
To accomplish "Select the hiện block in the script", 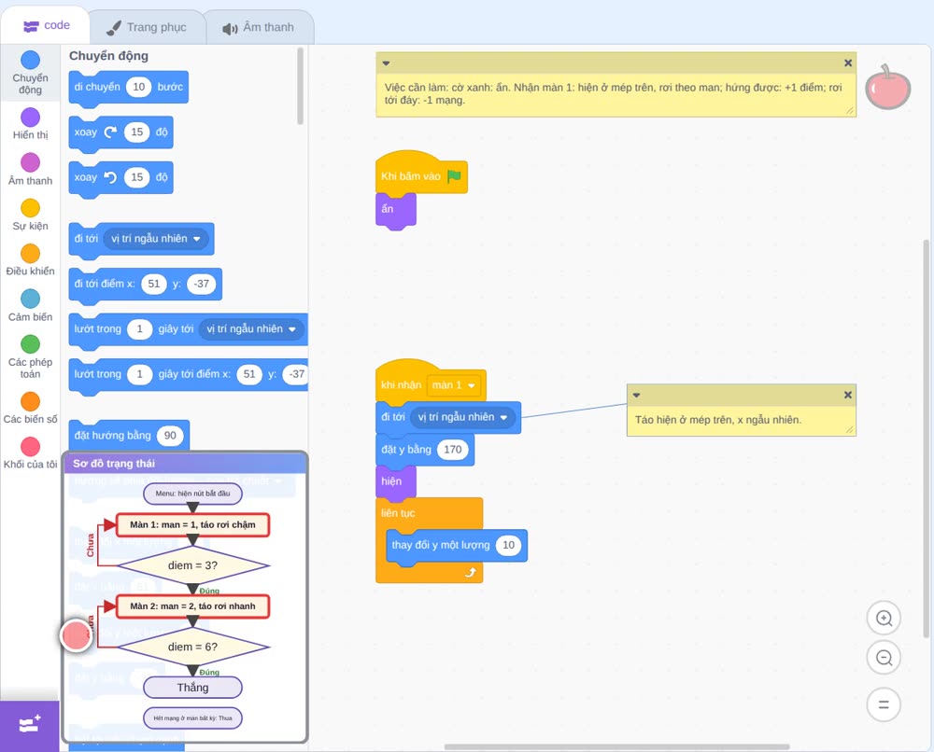I will [395, 481].
